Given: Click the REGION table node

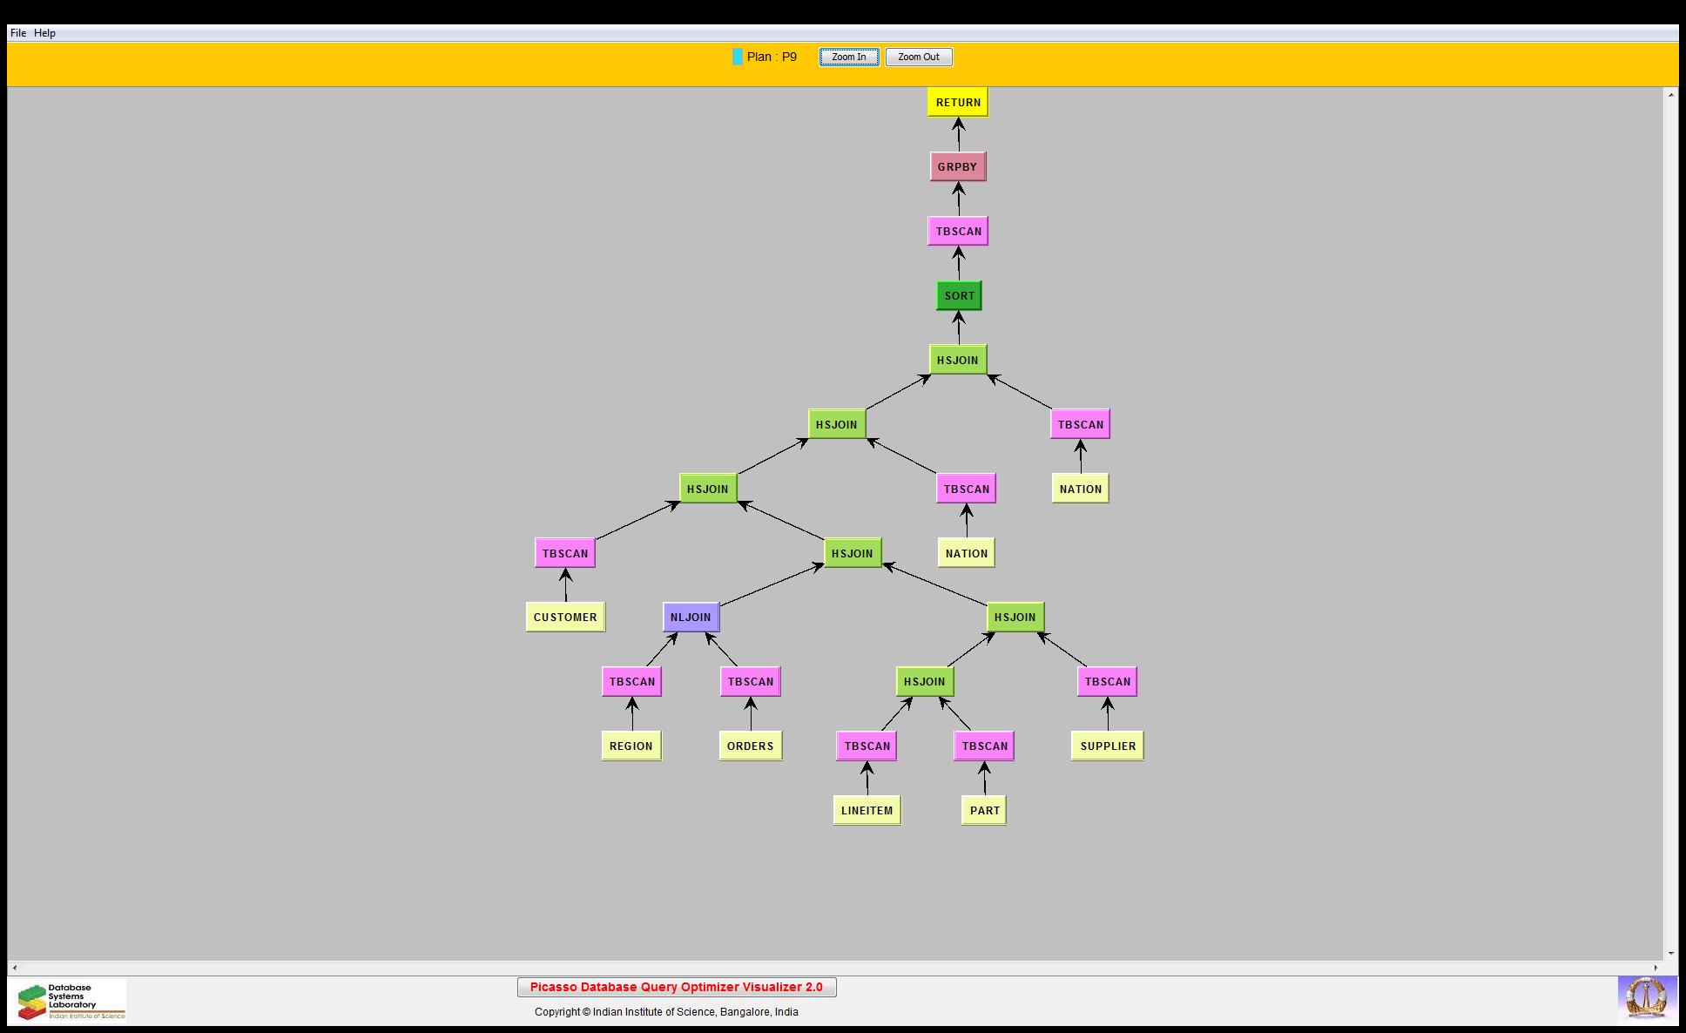Looking at the screenshot, I should (x=631, y=746).
